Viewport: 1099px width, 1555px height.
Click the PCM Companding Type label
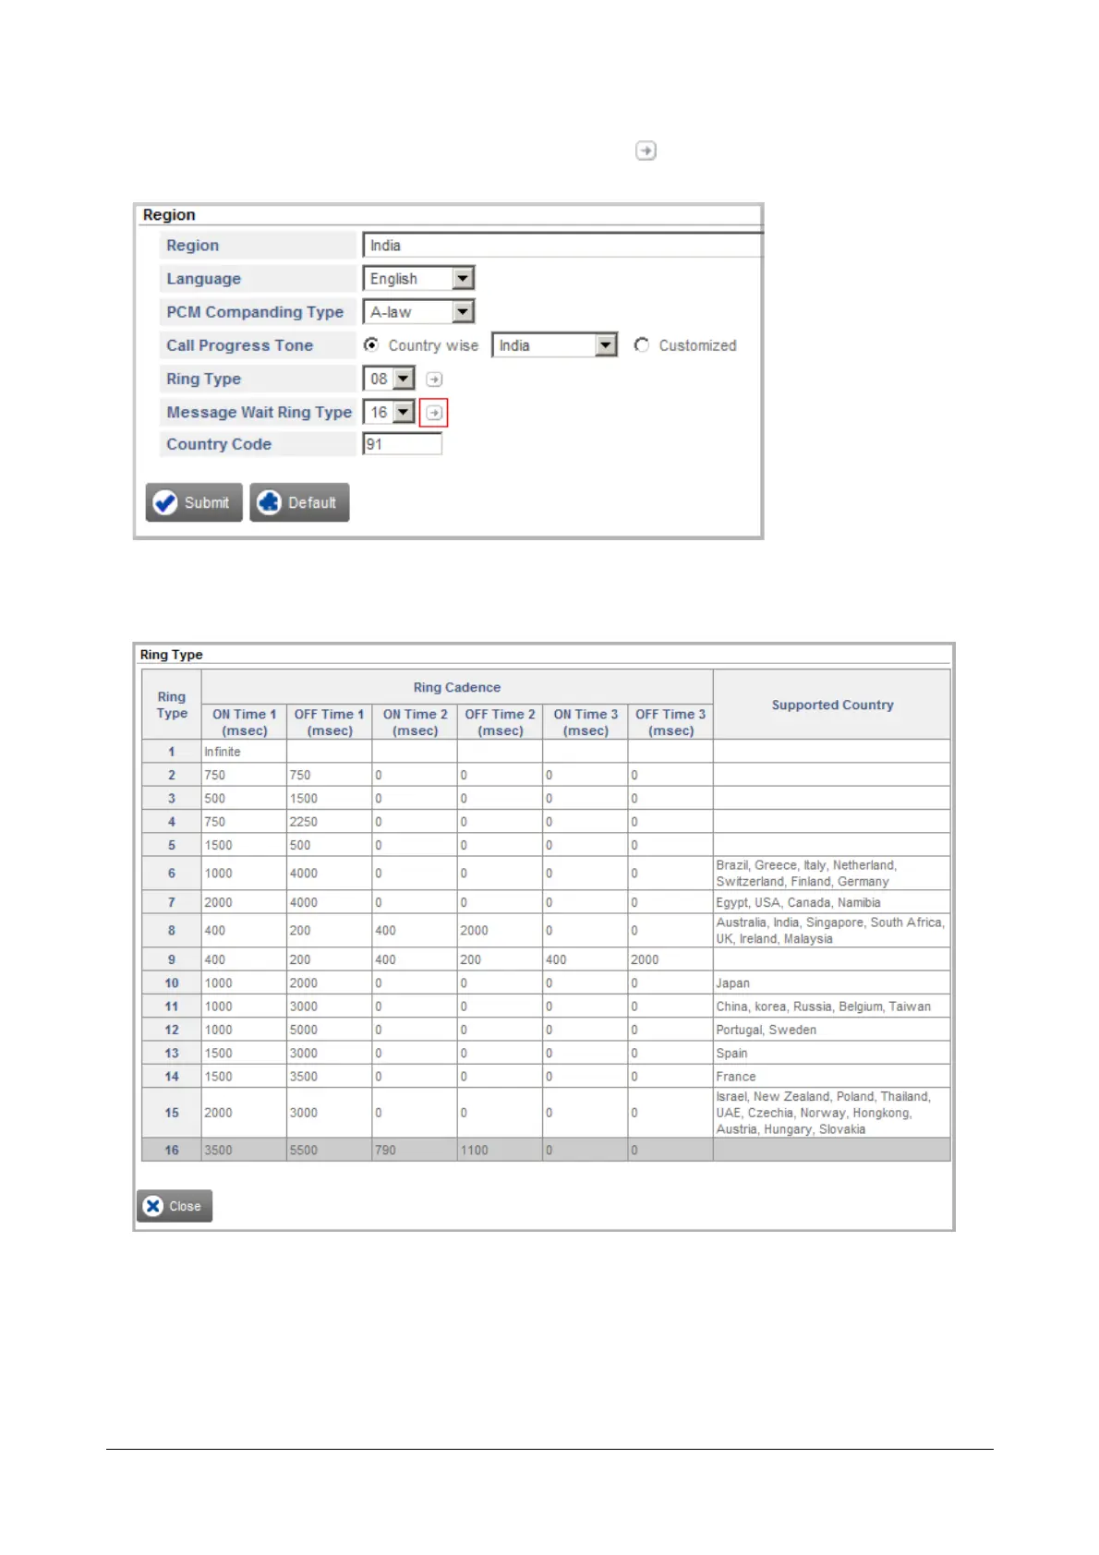click(255, 312)
